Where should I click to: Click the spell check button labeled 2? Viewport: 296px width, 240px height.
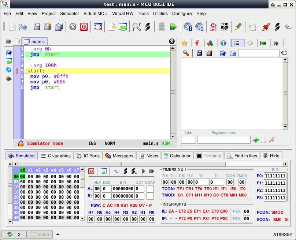[x=14, y=235]
